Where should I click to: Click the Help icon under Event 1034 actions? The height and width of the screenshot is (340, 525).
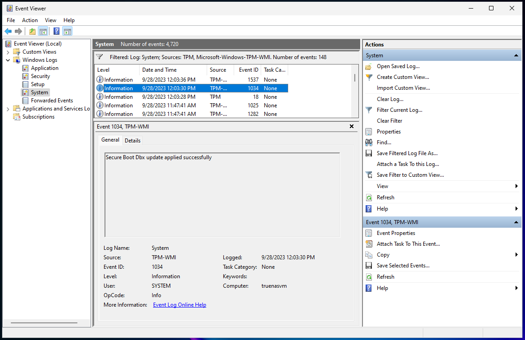click(369, 288)
